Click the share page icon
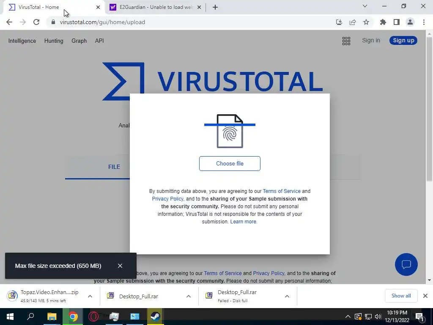 click(353, 22)
